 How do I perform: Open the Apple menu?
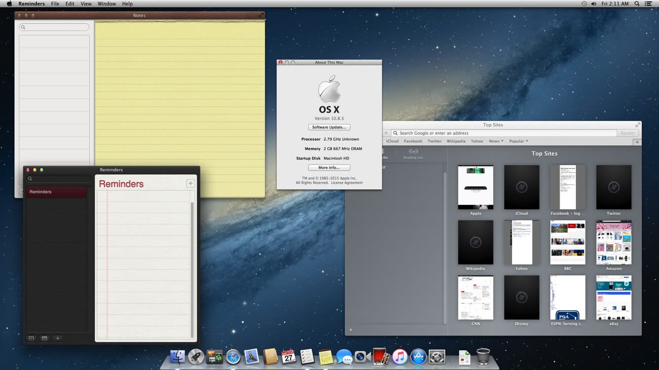tap(9, 4)
